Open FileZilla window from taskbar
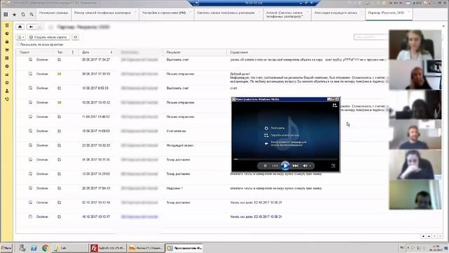This screenshot has width=449, height=253. [108, 248]
